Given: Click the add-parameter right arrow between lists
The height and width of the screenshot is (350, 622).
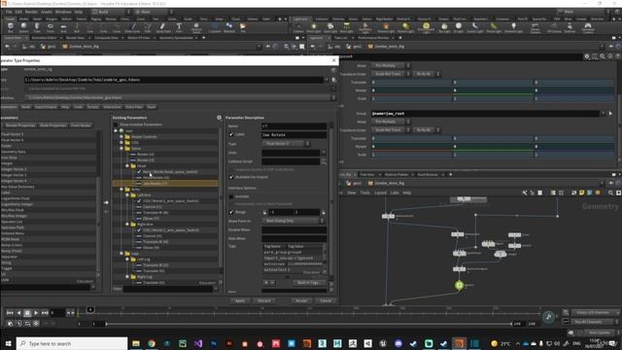Looking at the screenshot, I should [x=106, y=202].
